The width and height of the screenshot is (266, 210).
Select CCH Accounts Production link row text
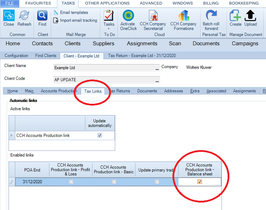(43, 135)
